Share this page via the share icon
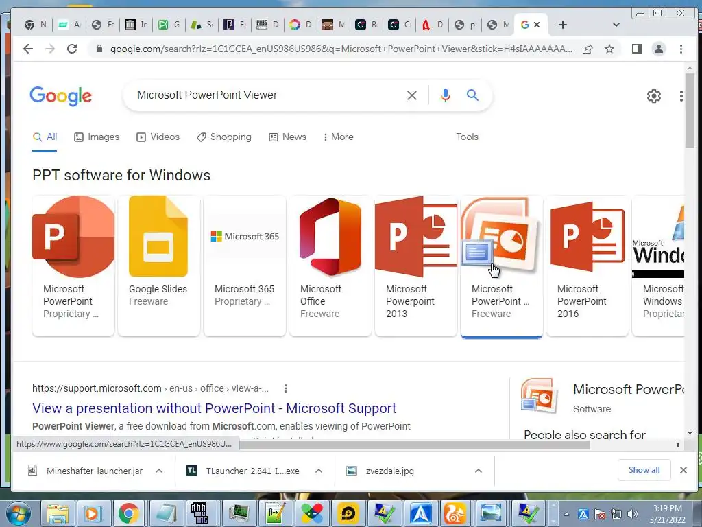 588,49
